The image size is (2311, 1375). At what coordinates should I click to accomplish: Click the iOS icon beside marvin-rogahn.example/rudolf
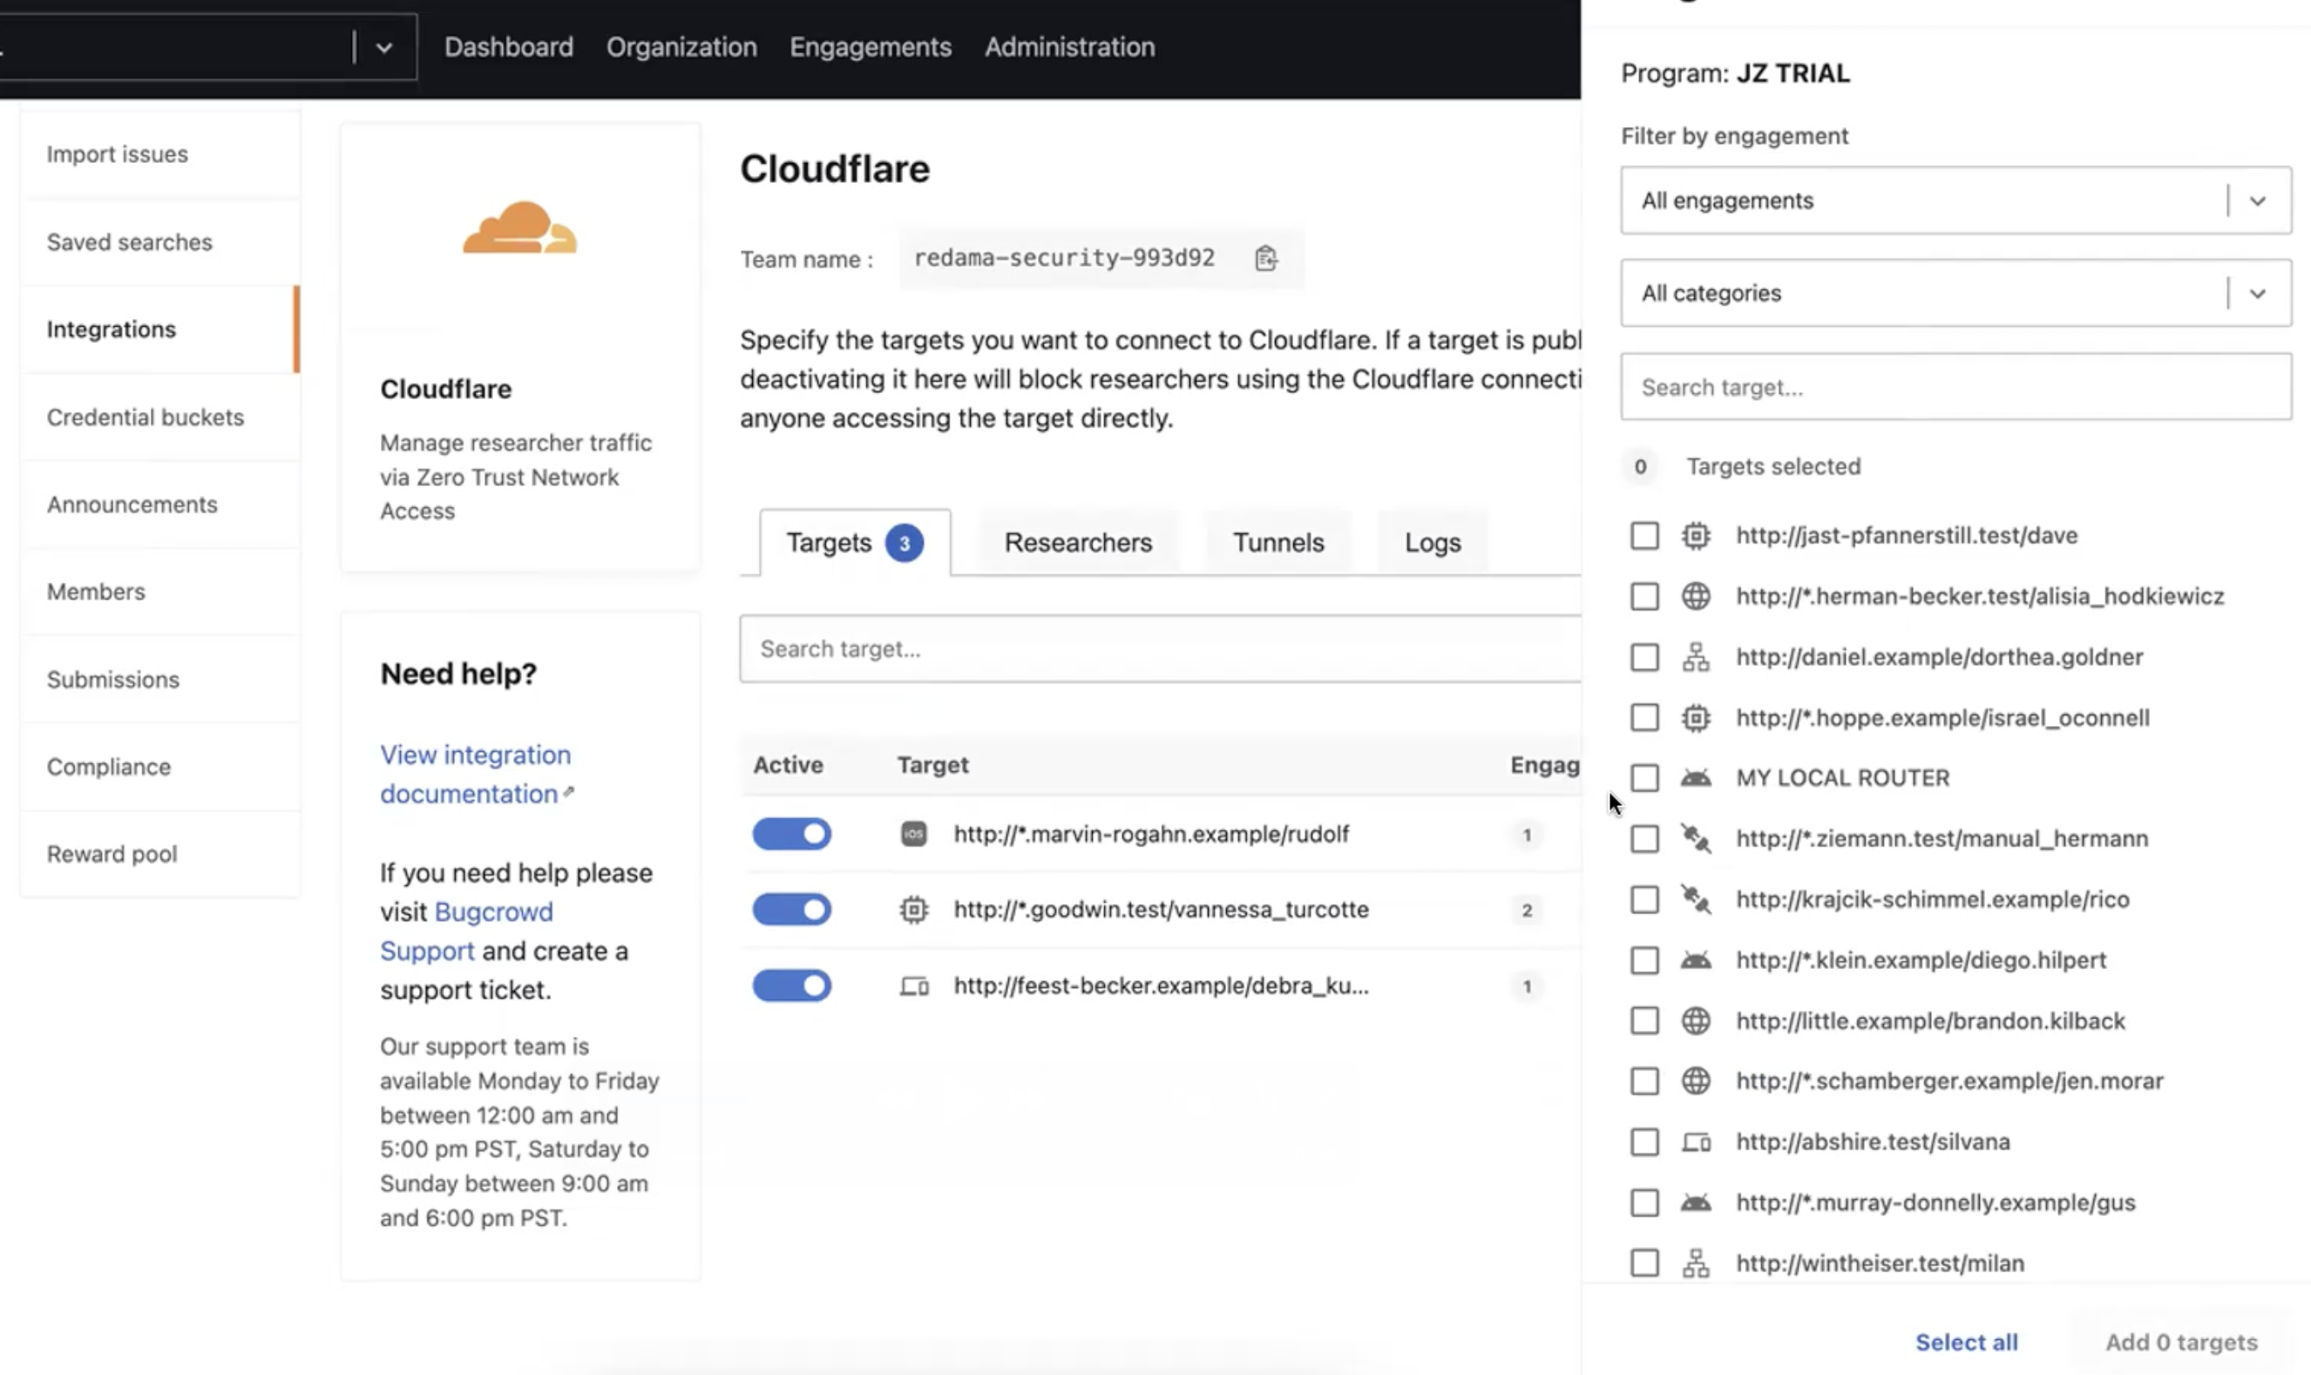coord(913,834)
